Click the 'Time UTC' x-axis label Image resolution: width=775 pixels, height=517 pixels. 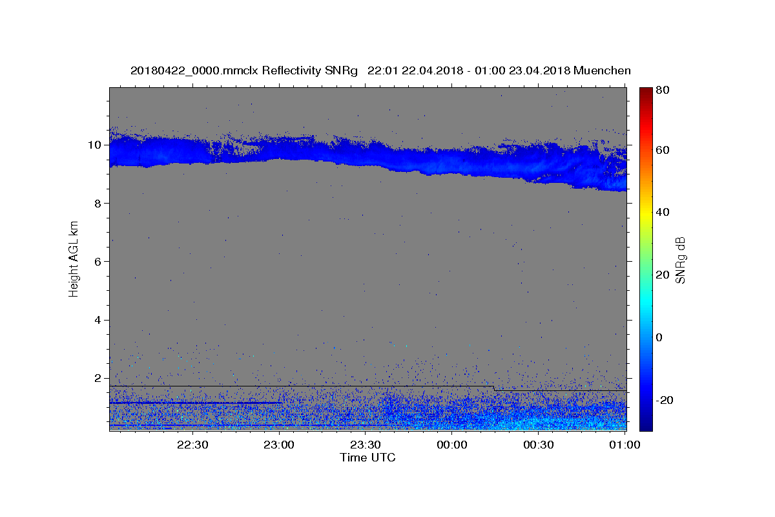[367, 458]
